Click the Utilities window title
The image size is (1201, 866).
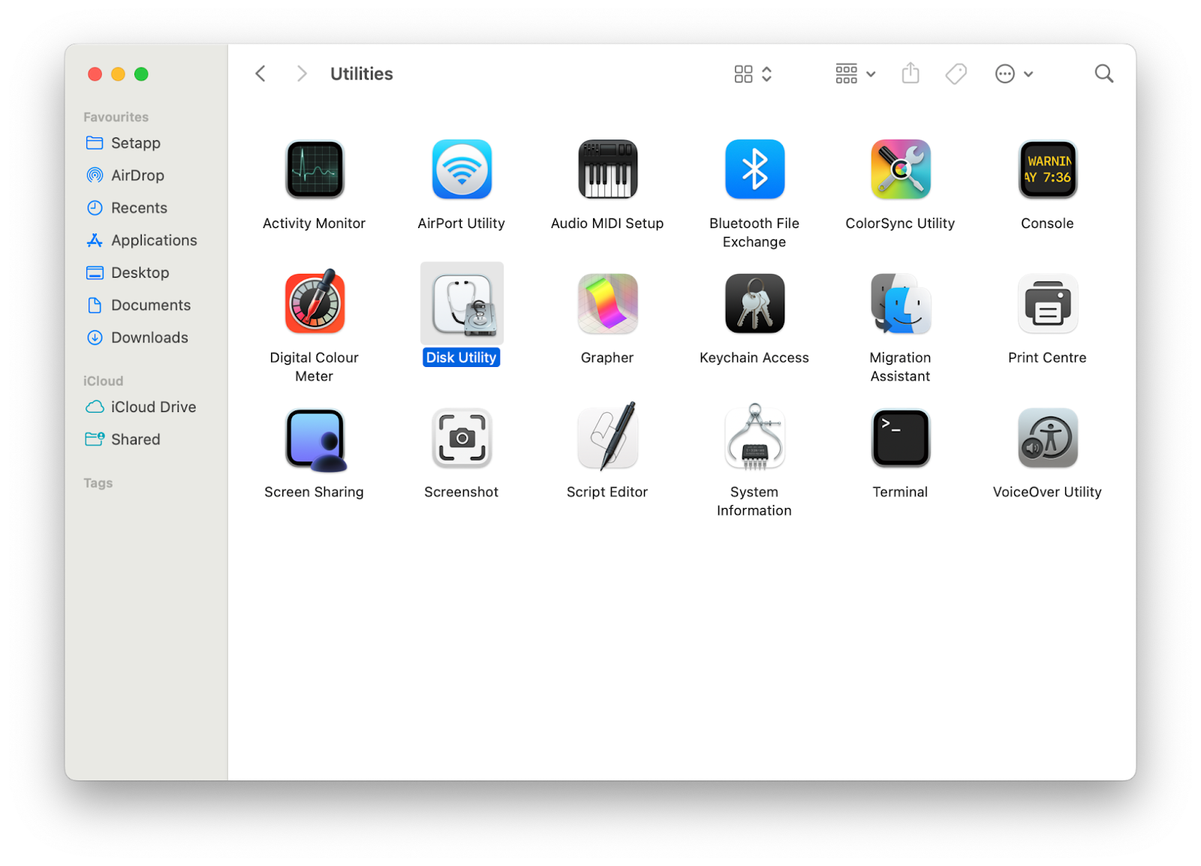(x=362, y=74)
